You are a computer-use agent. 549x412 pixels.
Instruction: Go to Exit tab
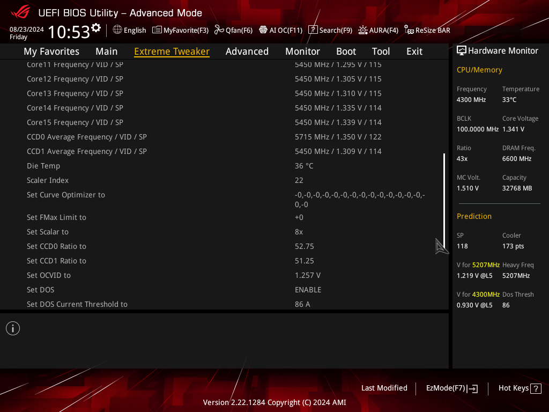click(414, 51)
